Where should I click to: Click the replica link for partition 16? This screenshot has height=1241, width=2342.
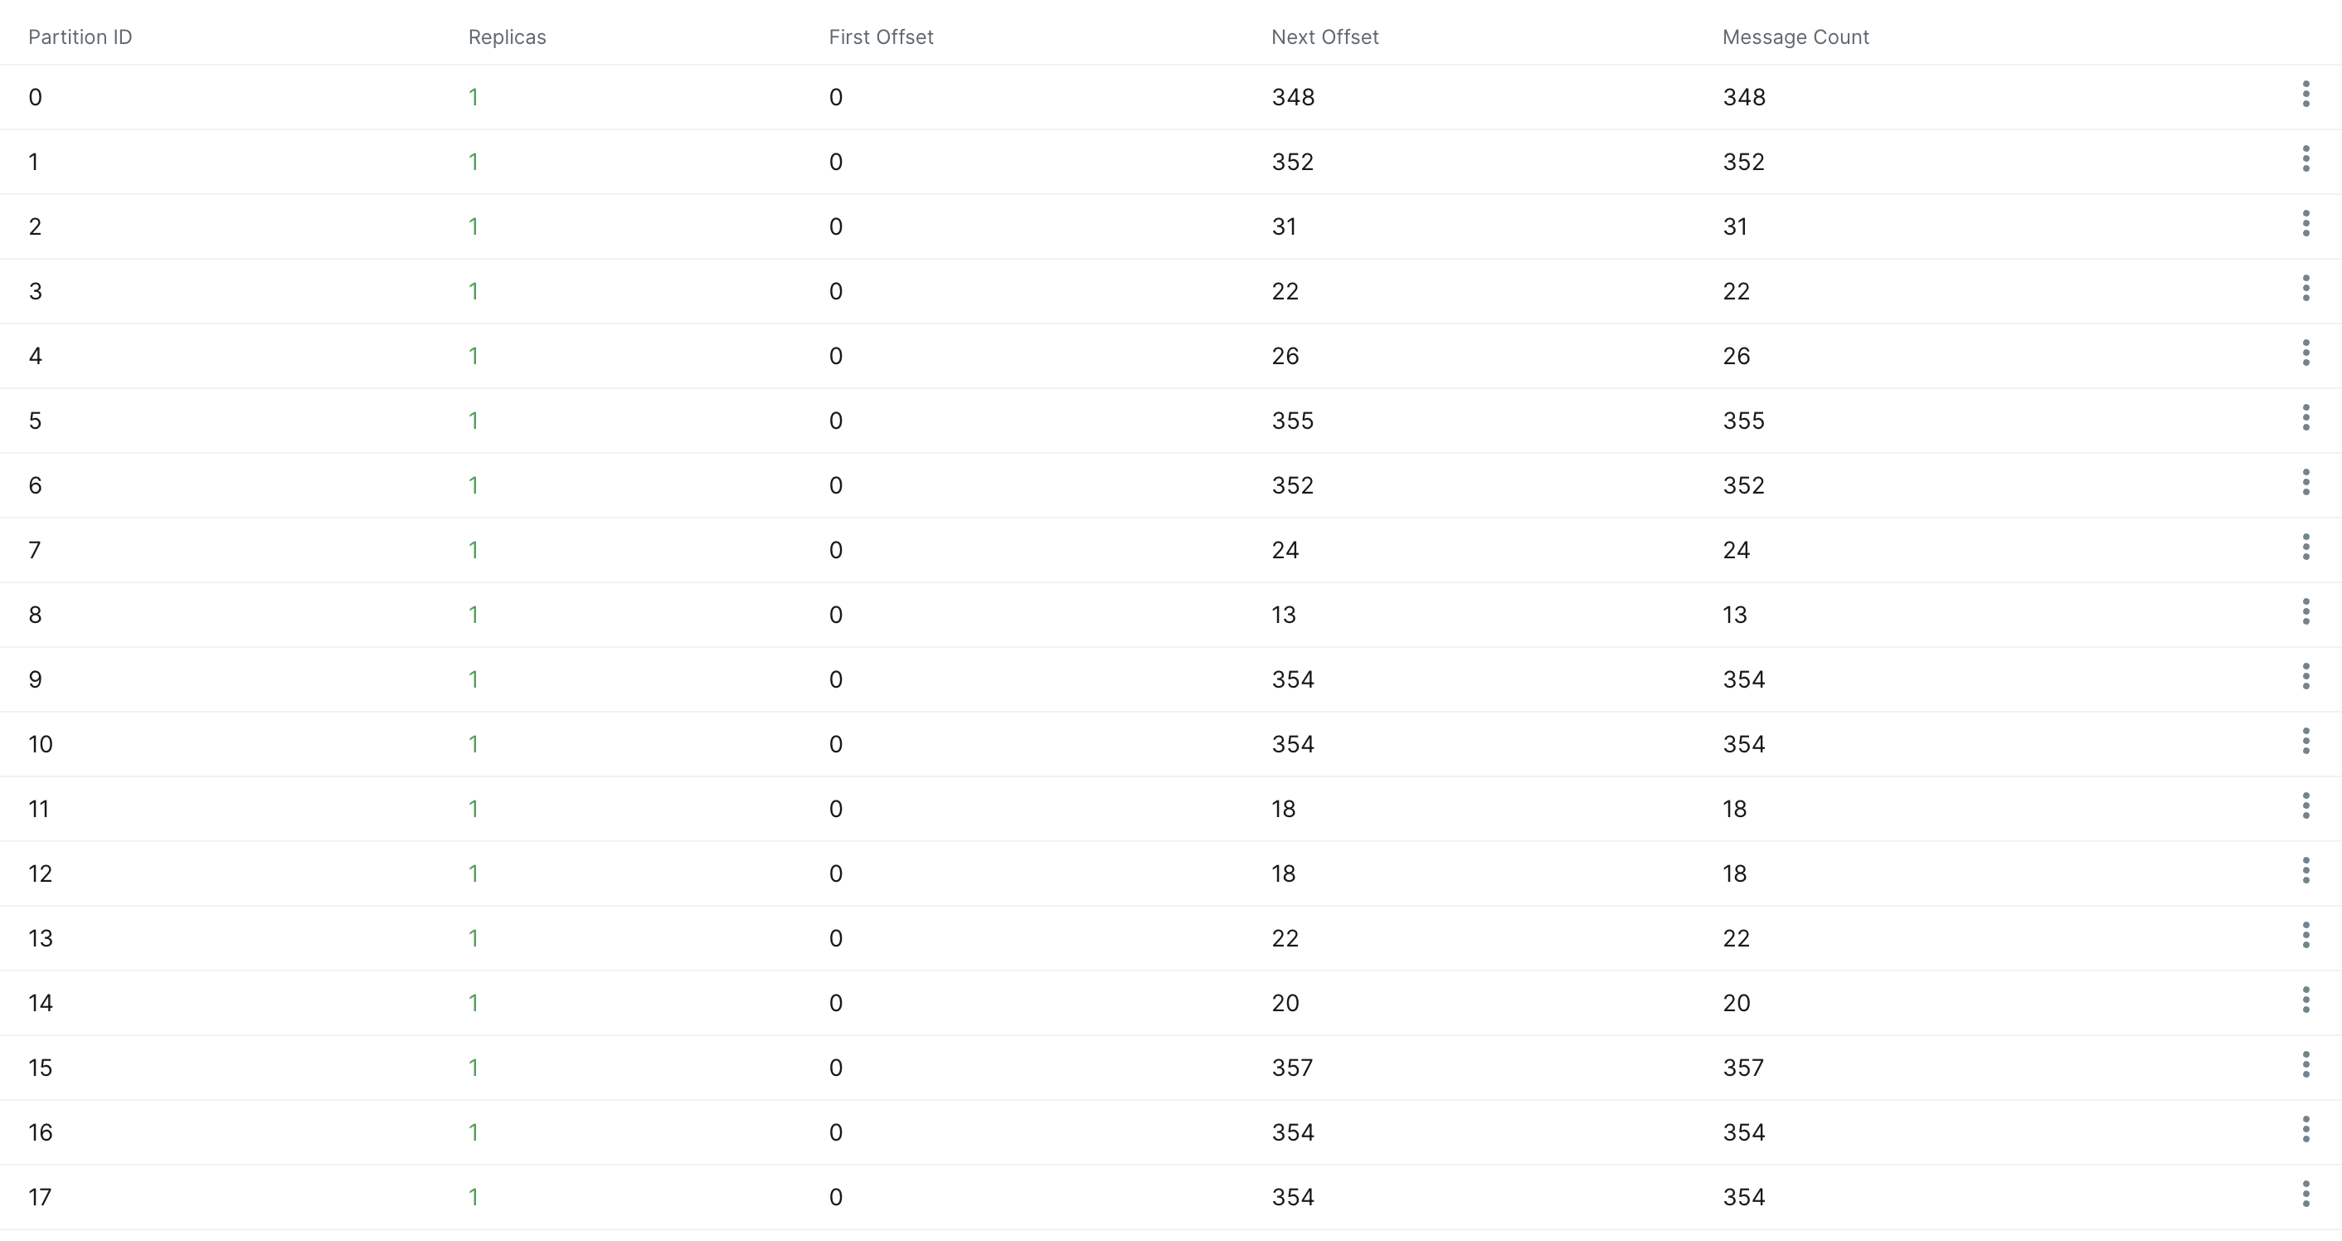tap(473, 1133)
